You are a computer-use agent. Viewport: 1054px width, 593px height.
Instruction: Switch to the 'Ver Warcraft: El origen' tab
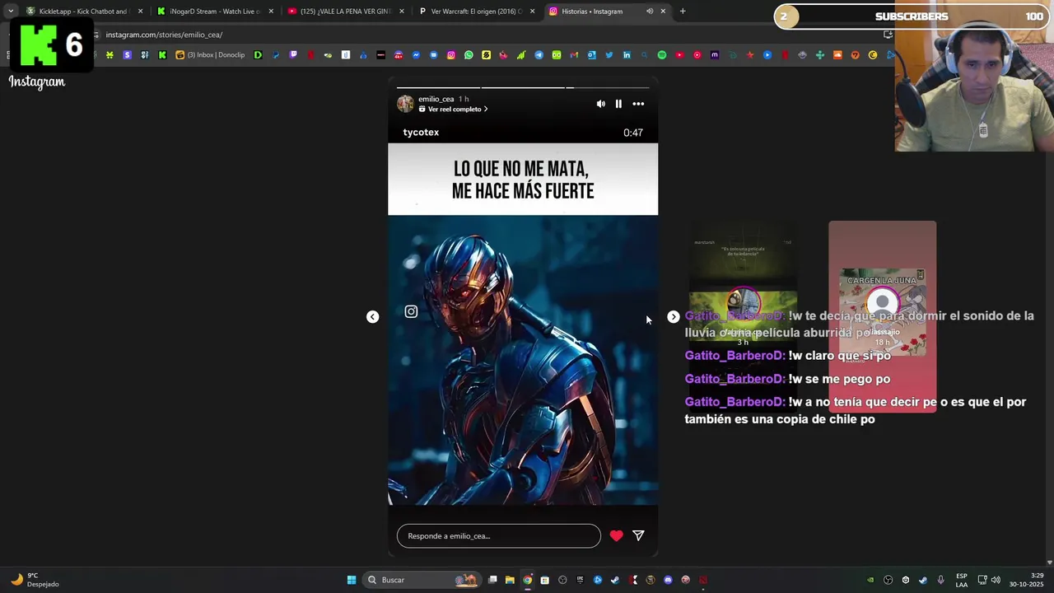[x=476, y=12]
